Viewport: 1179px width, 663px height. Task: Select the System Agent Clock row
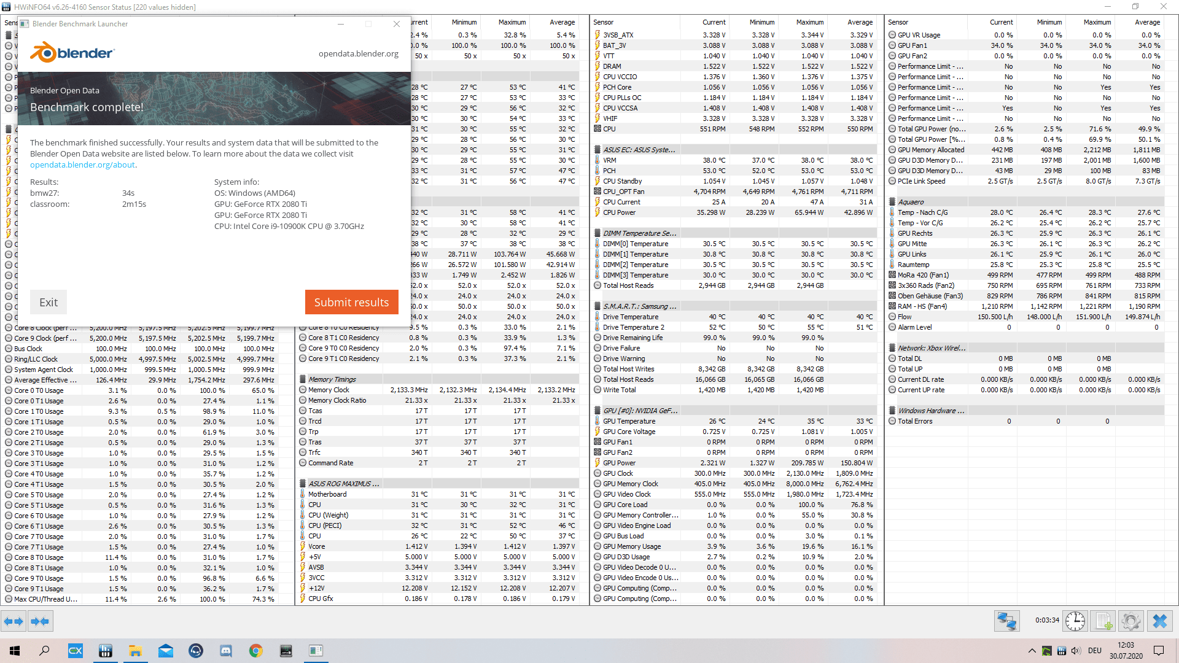coord(140,370)
